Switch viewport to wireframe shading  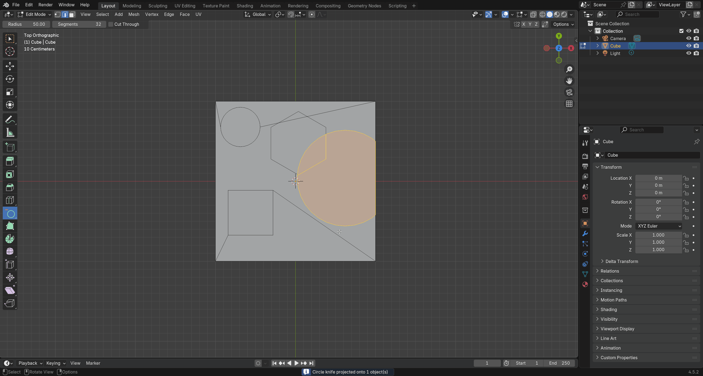point(543,14)
